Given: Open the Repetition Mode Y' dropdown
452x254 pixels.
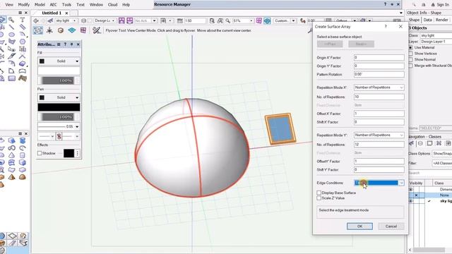Looking at the screenshot, I should pos(379,135).
